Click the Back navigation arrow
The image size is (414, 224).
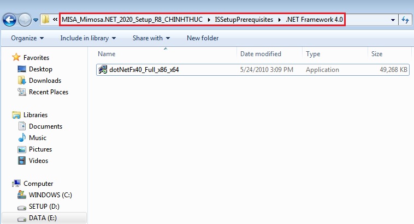(x=9, y=20)
